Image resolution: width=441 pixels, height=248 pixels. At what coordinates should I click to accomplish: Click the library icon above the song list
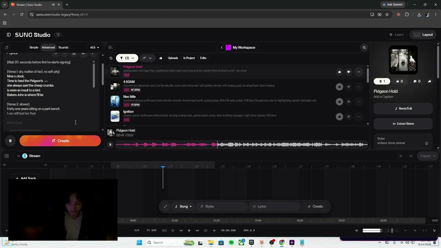point(110,48)
